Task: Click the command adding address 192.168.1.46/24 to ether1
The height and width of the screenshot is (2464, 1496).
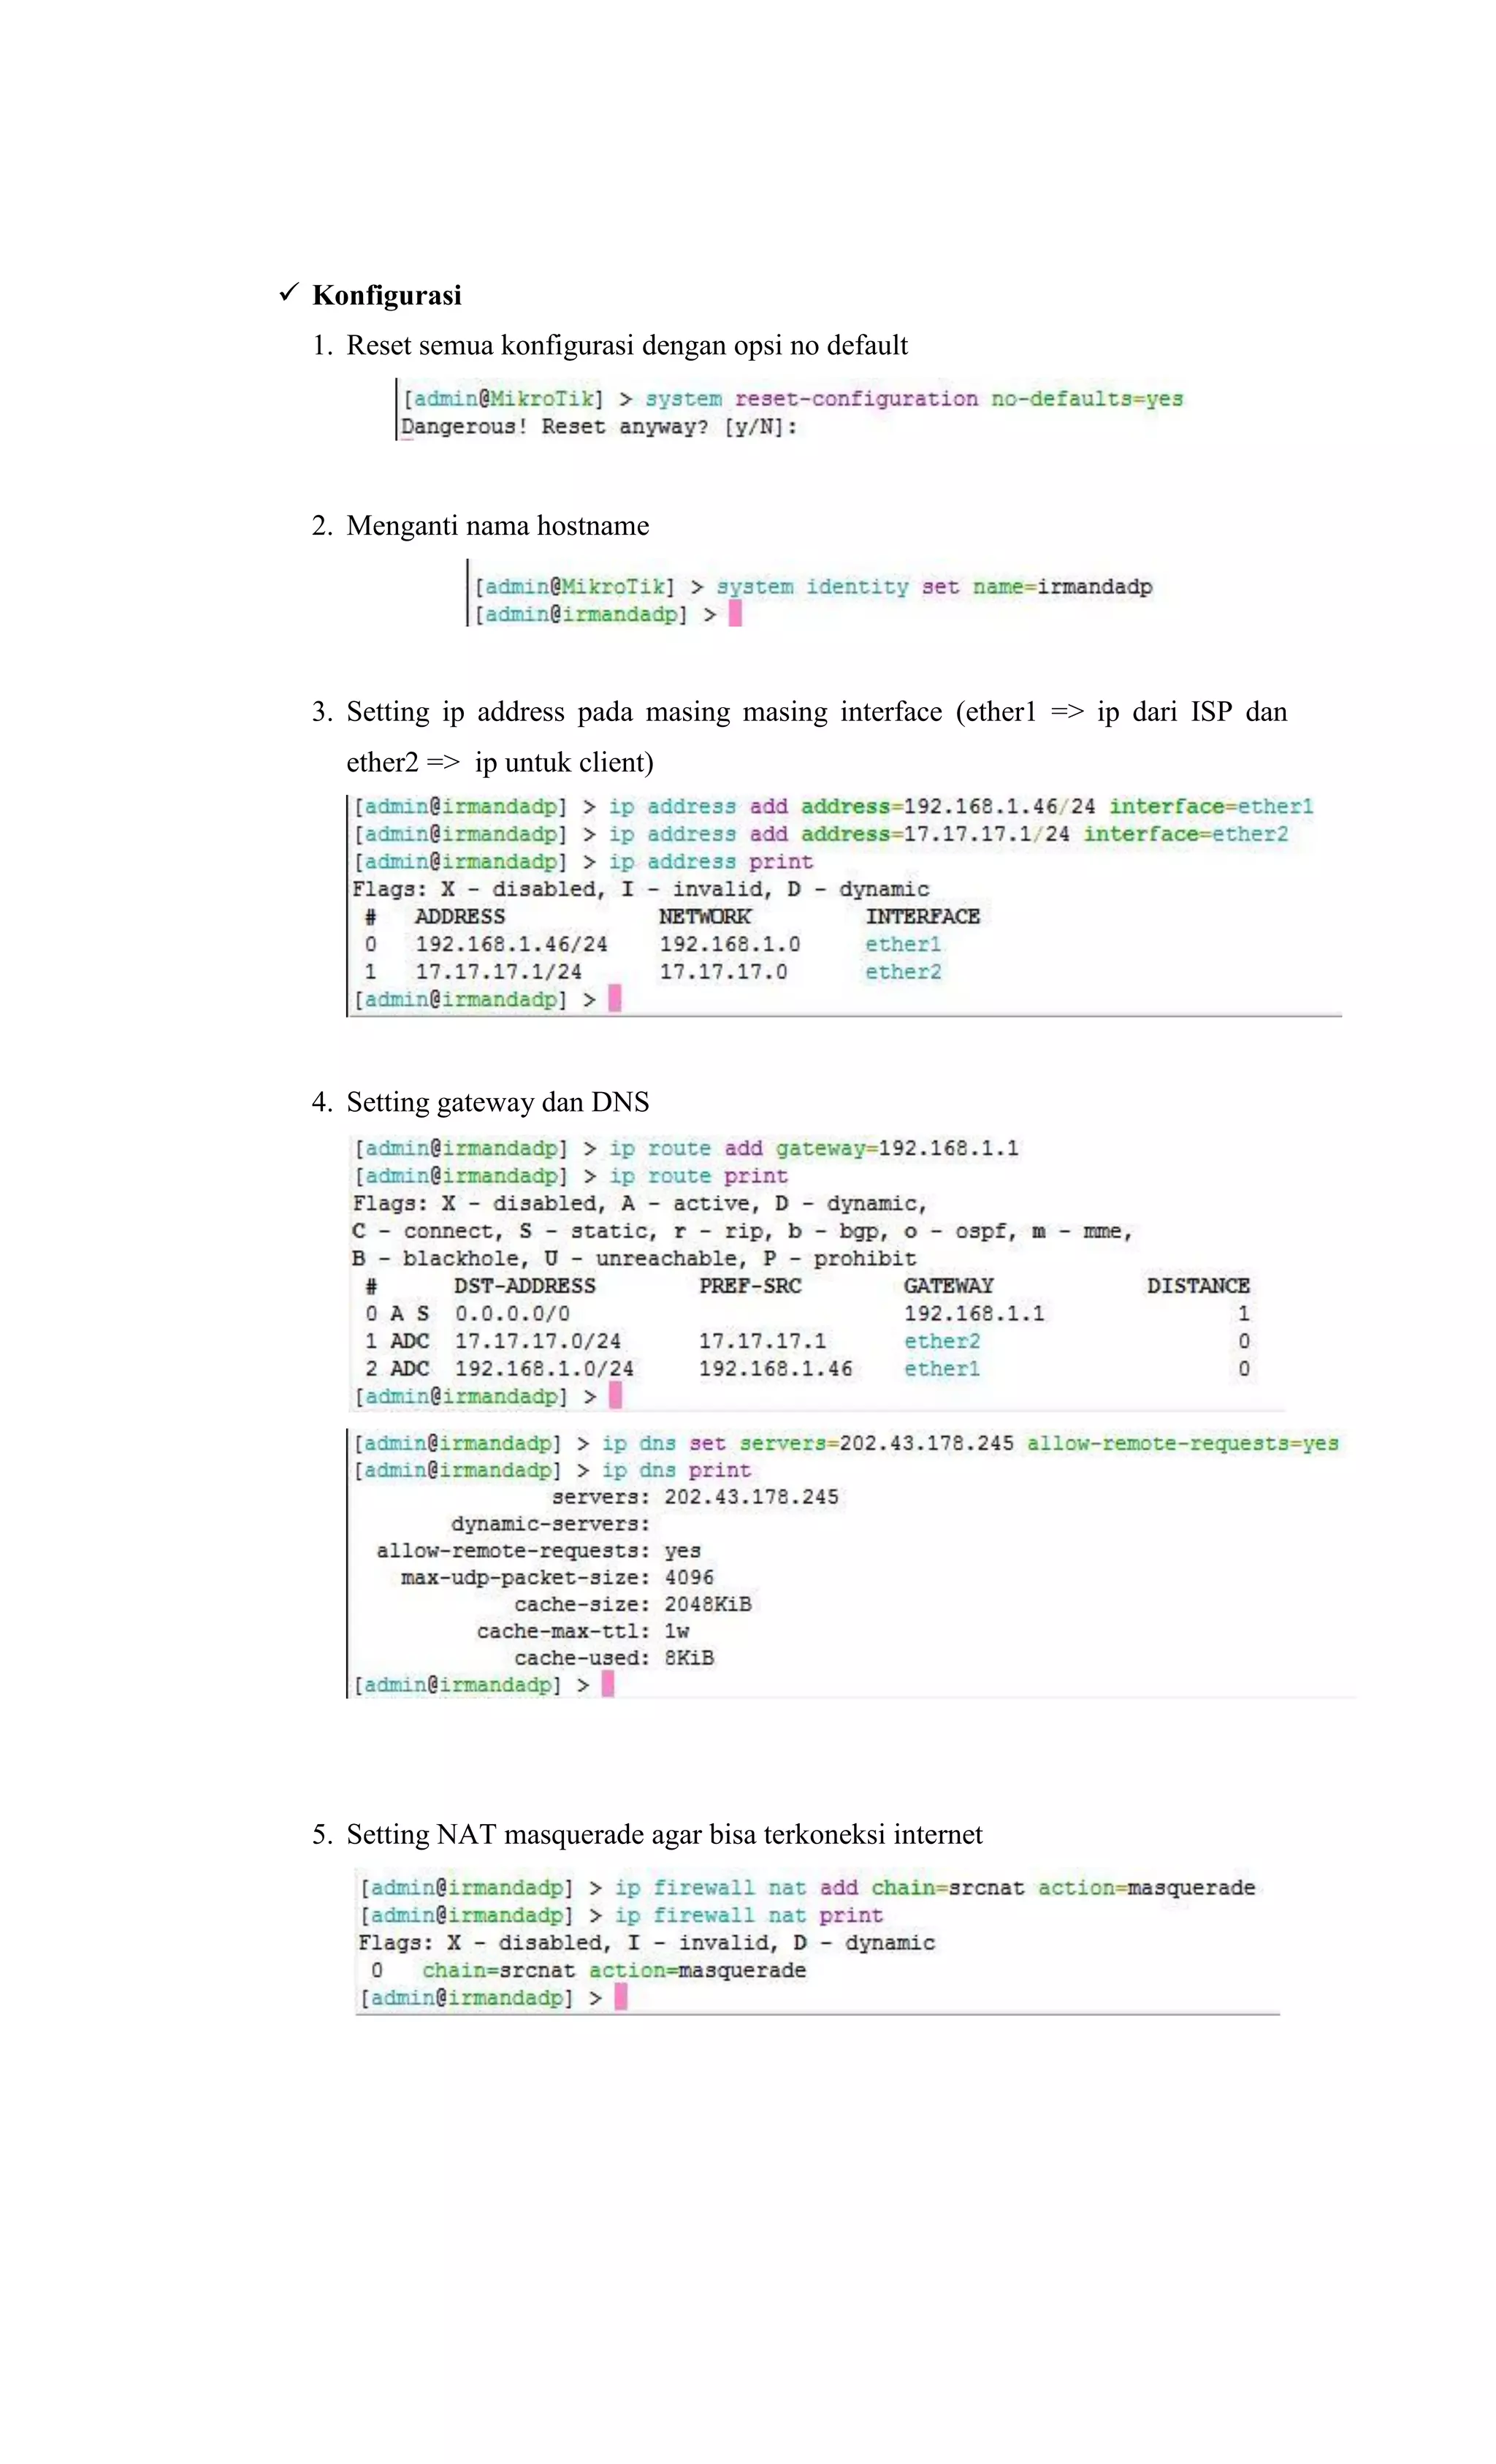Action: pos(834,807)
